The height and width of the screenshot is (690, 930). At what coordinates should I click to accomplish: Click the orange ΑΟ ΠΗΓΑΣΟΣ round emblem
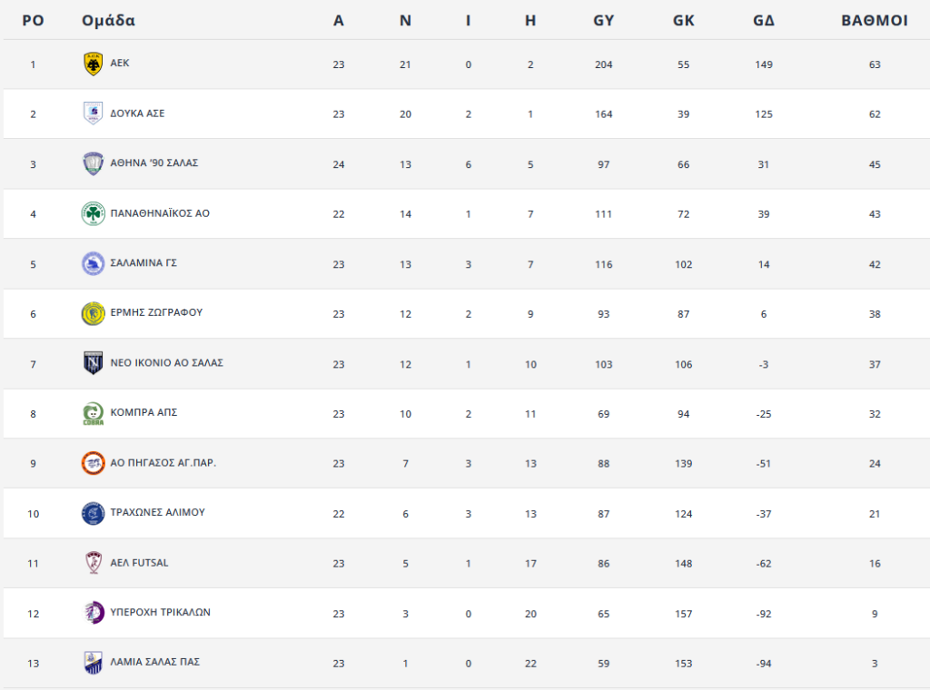pyautogui.click(x=94, y=463)
